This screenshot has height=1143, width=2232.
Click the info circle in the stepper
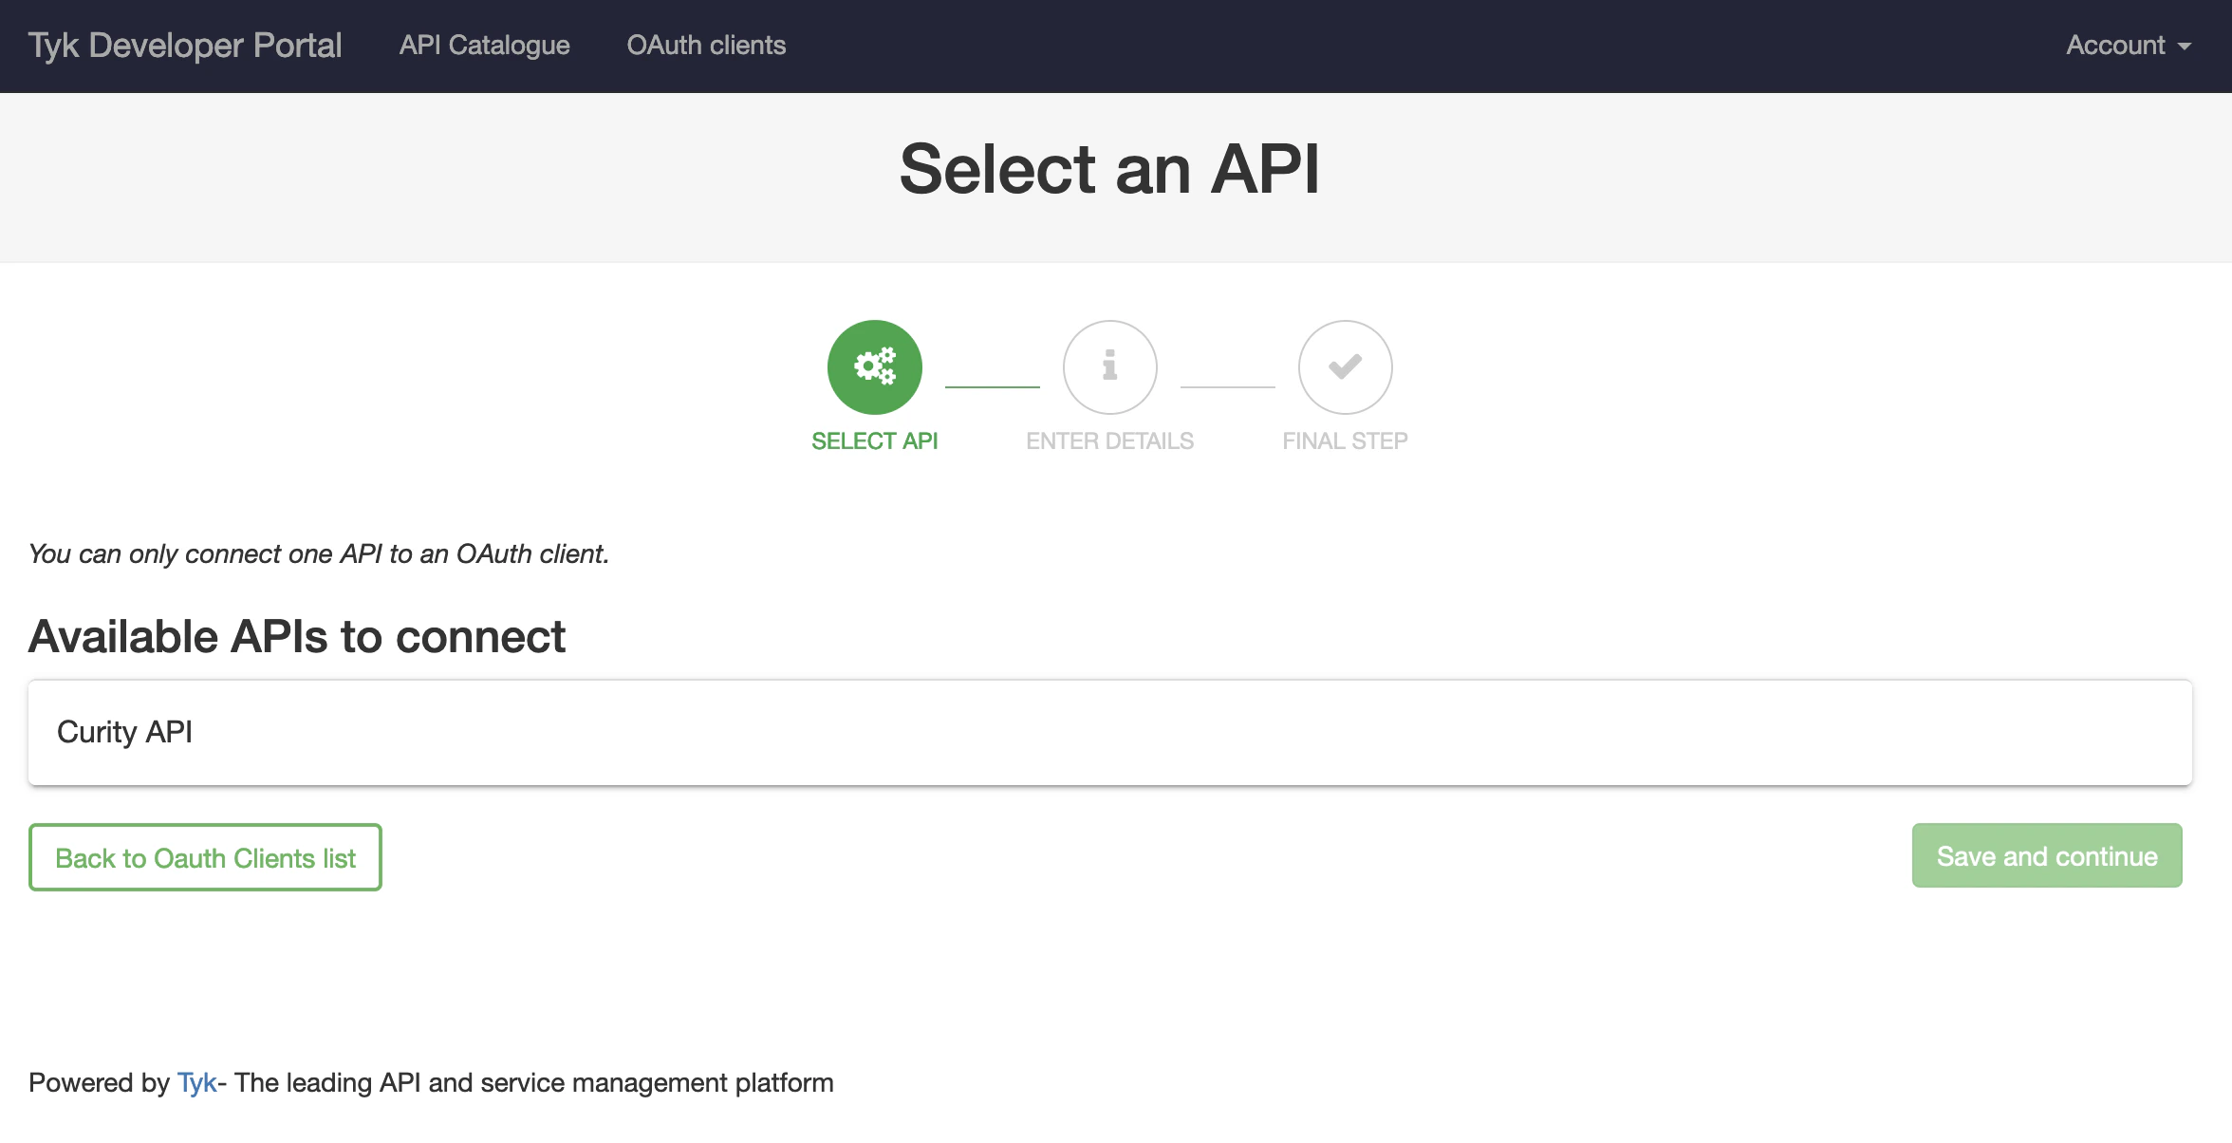(x=1109, y=367)
